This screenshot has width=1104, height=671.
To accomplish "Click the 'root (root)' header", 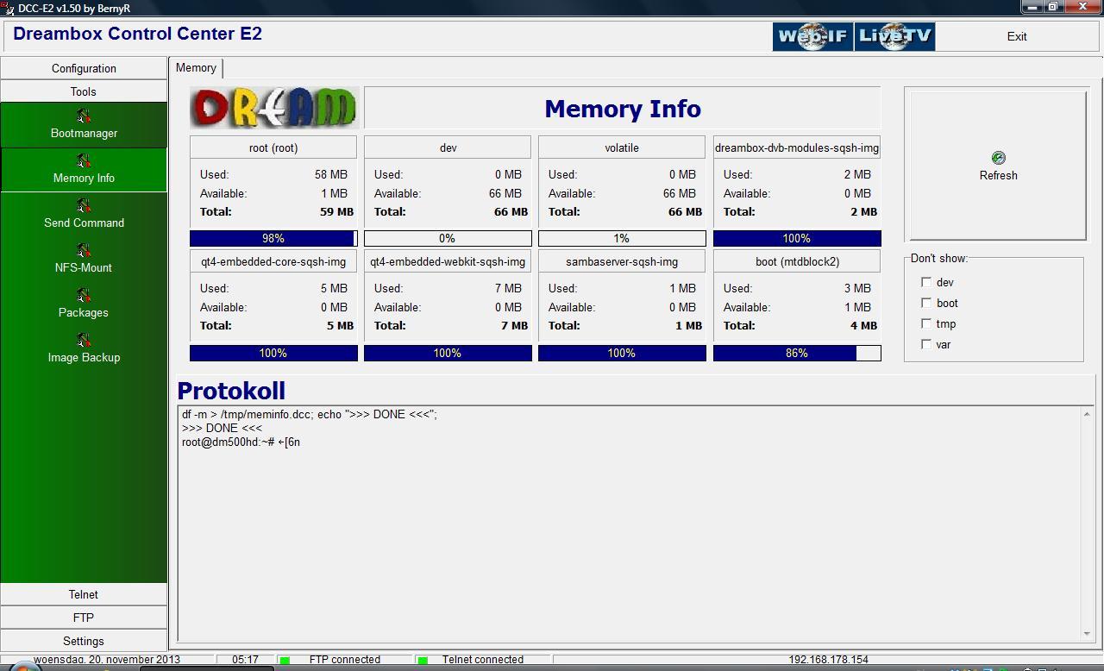I will click(x=273, y=147).
